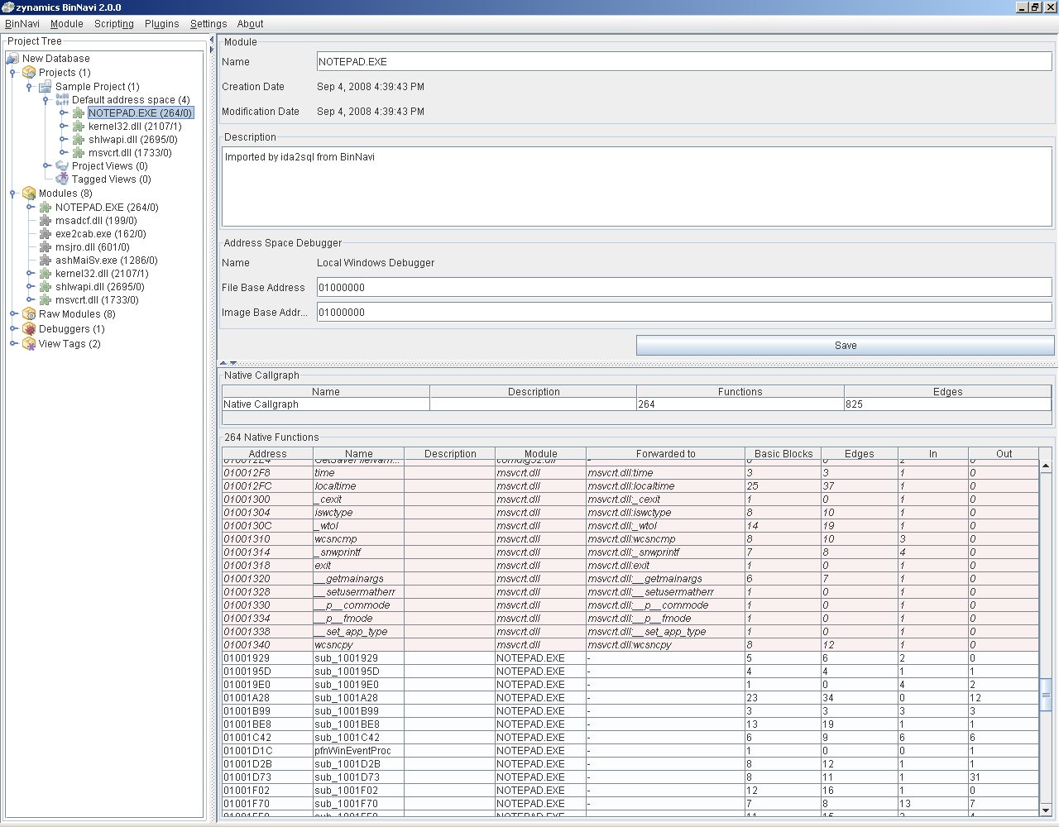Collapse the Modules (8) tree node
The width and height of the screenshot is (1059, 827).
tap(12, 194)
